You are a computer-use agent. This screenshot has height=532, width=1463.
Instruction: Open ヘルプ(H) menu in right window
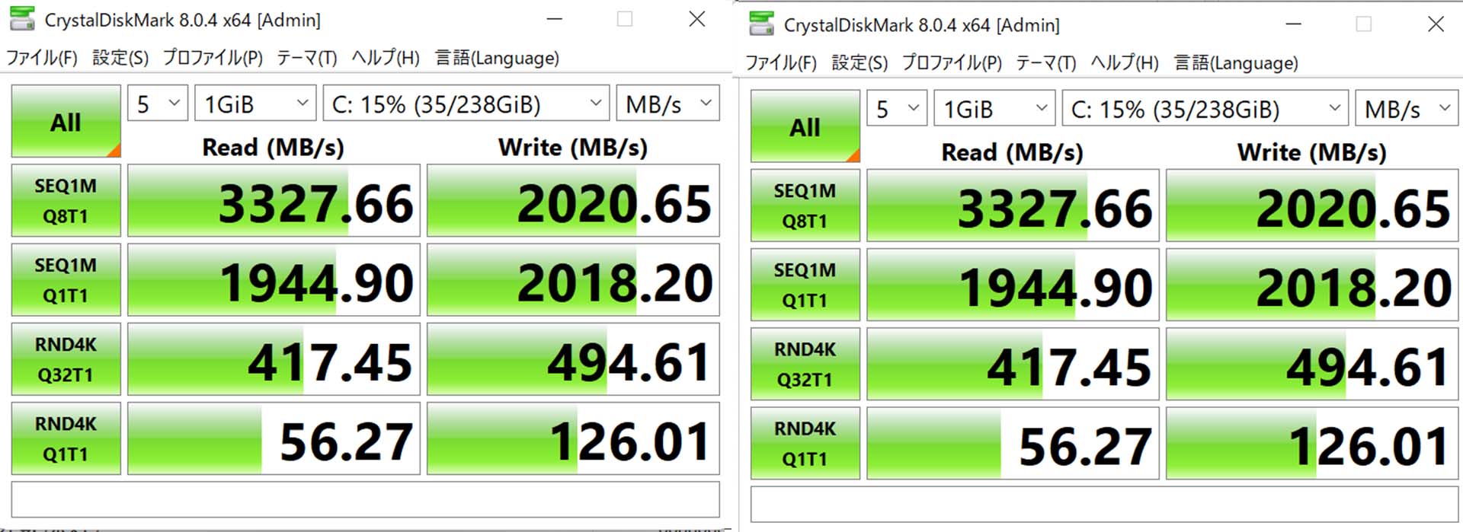pyautogui.click(x=1125, y=62)
